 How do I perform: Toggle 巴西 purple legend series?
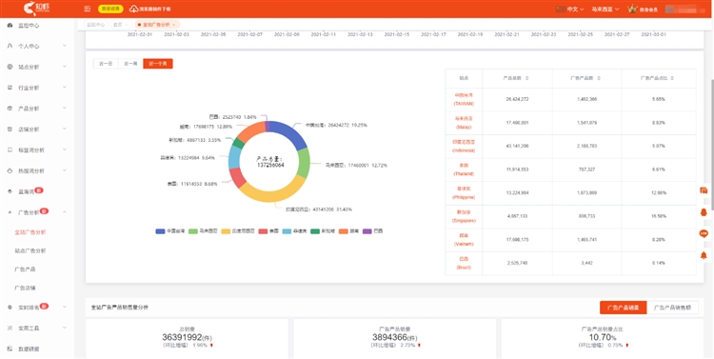(x=367, y=231)
